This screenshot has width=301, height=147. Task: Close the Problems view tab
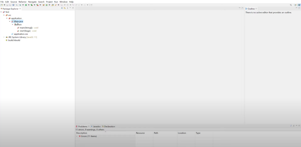89,126
